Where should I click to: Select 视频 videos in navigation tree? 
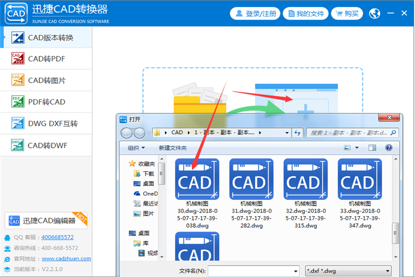point(148,253)
